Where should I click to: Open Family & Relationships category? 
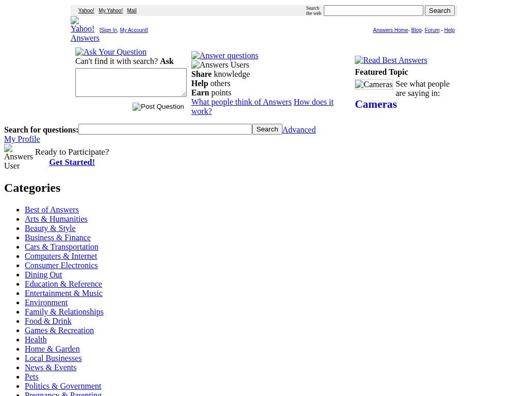[x=64, y=312]
